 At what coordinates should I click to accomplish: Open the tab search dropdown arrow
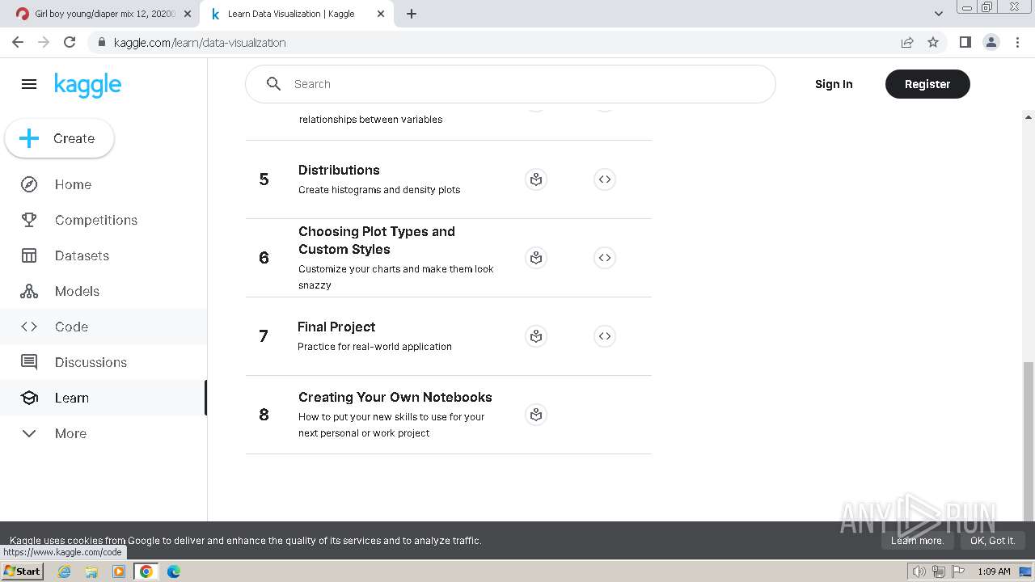[939, 14]
